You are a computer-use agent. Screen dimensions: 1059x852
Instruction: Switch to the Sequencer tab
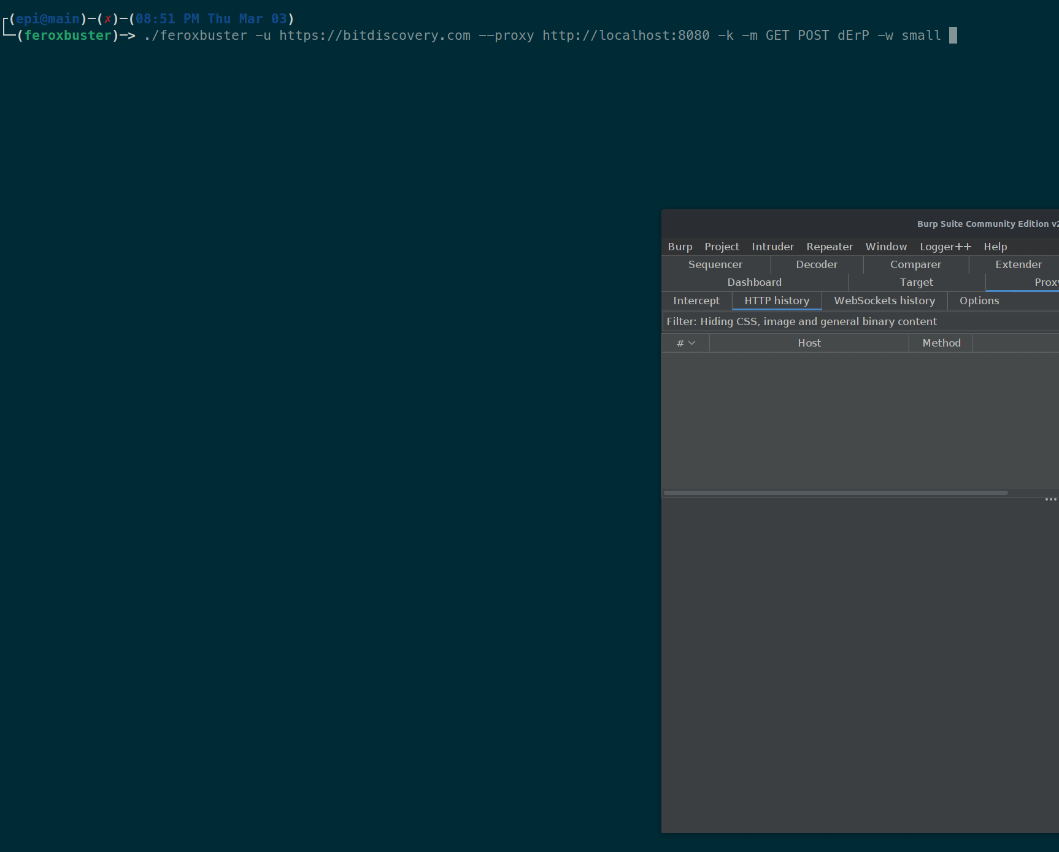715,264
